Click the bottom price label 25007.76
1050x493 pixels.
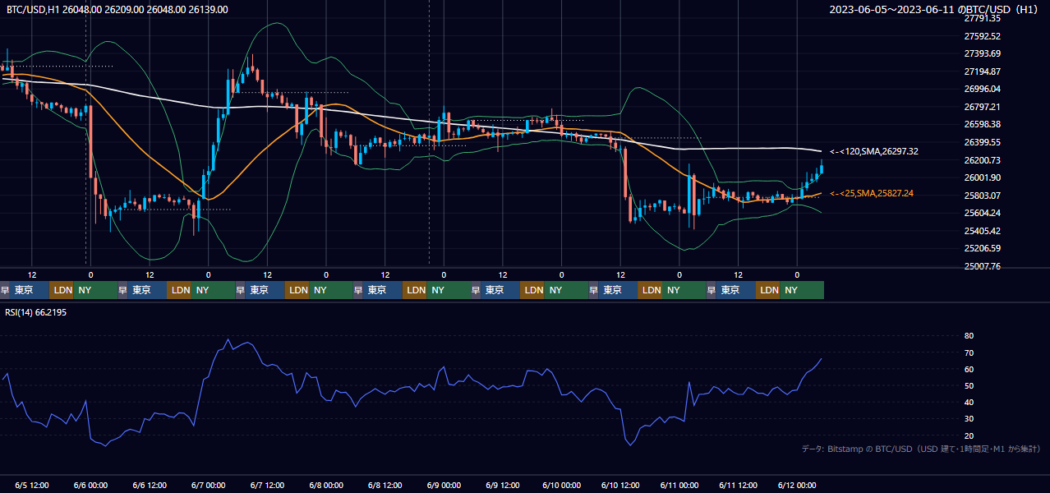[x=982, y=266]
